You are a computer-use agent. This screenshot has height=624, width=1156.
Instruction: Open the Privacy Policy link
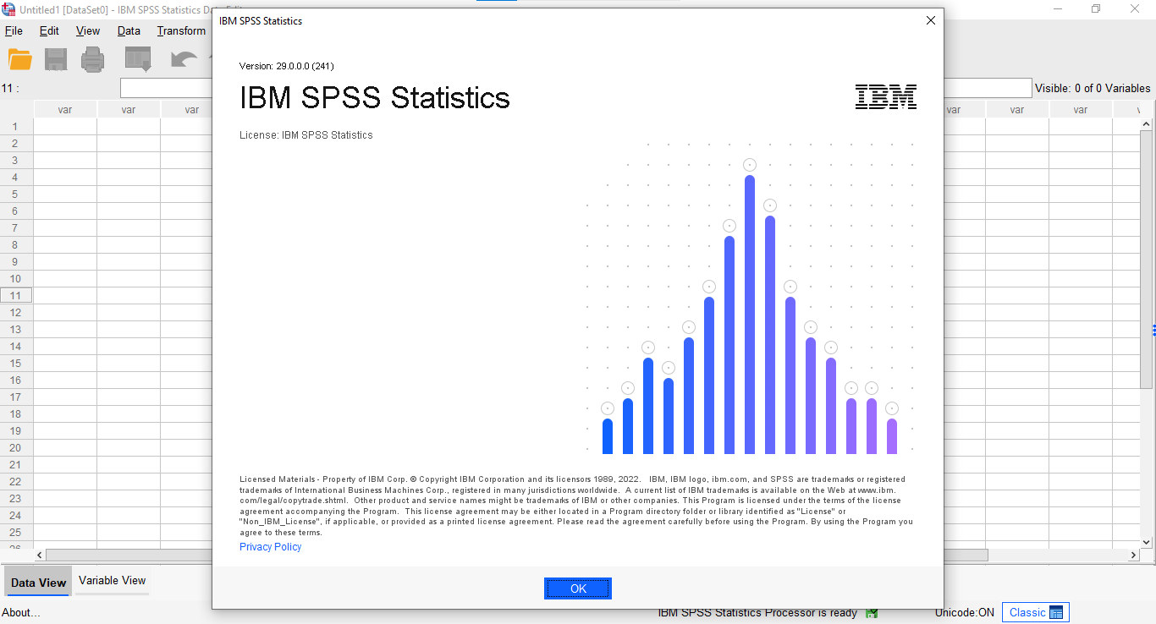click(x=270, y=546)
